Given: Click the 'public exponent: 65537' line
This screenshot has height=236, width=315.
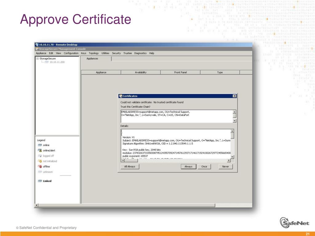Looking at the screenshot, I should click(135, 156).
